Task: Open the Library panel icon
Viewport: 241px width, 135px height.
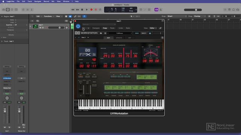Action: pos(4,10)
